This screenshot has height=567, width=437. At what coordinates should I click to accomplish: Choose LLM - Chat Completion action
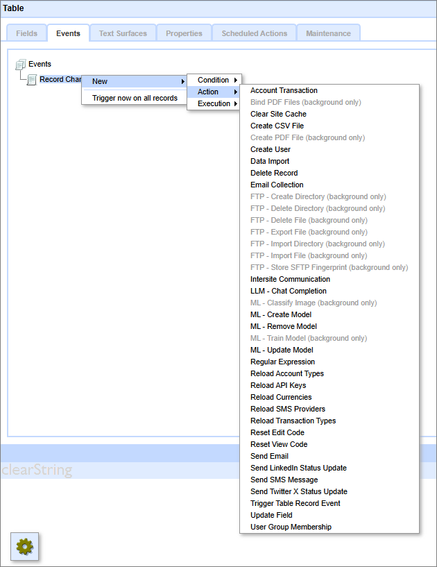pos(288,291)
